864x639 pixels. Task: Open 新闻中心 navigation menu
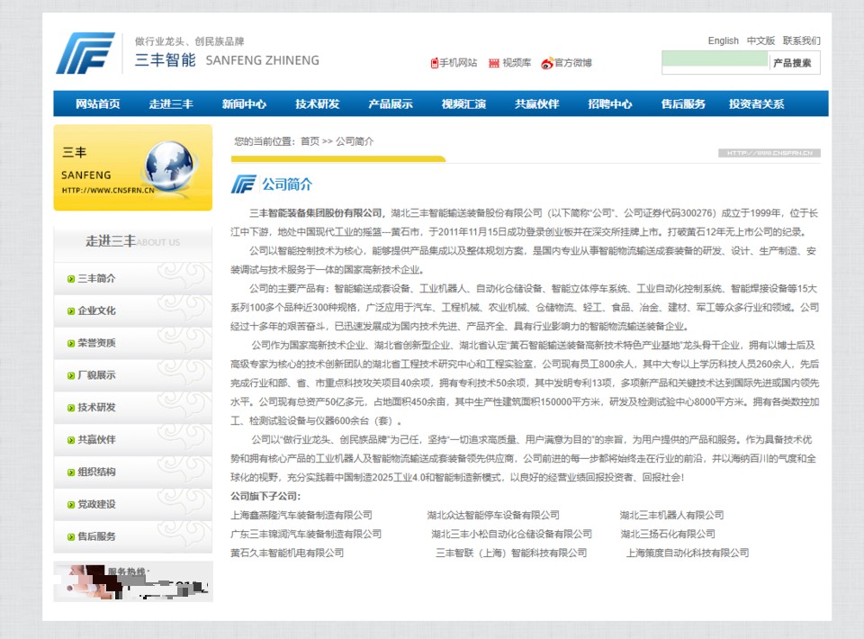point(244,103)
